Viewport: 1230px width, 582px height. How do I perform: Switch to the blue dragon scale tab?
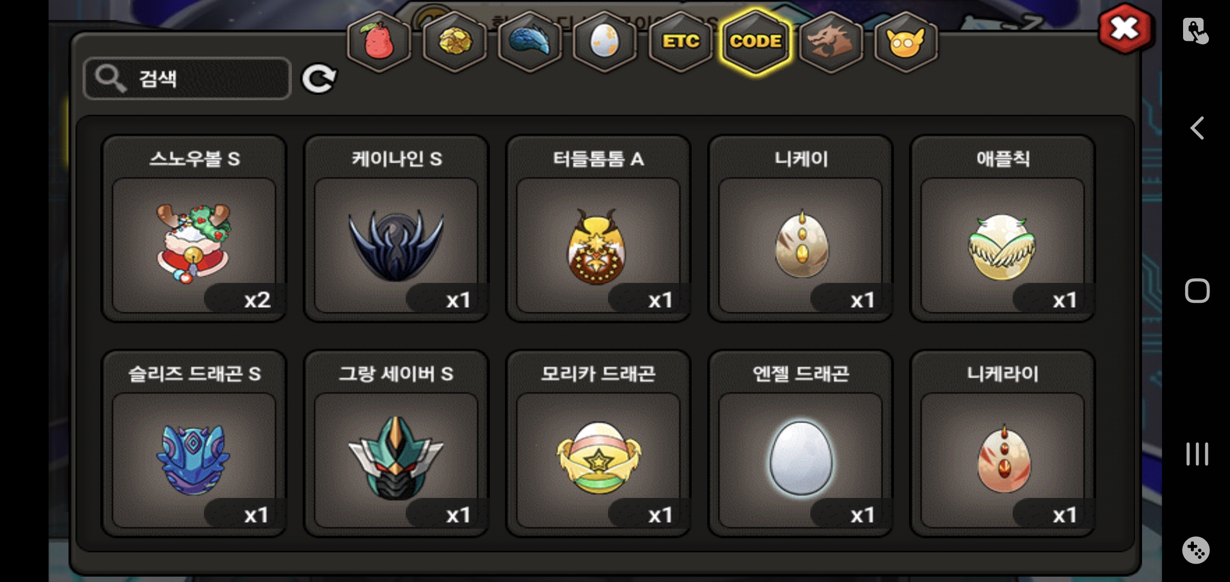(530, 41)
